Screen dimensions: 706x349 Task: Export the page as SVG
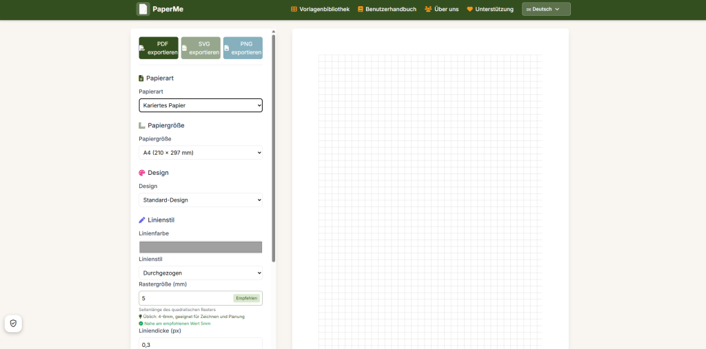click(x=201, y=48)
